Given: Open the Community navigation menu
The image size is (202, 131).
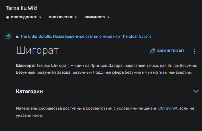Looking at the screenshot, I should pos(95,17).
